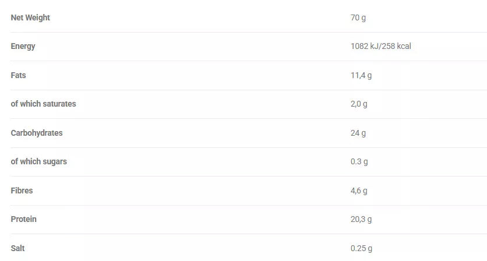Viewport: 487px width, 261px height.
Task: Click the 1082 kJ/258 kcal value
Action: (x=380, y=46)
